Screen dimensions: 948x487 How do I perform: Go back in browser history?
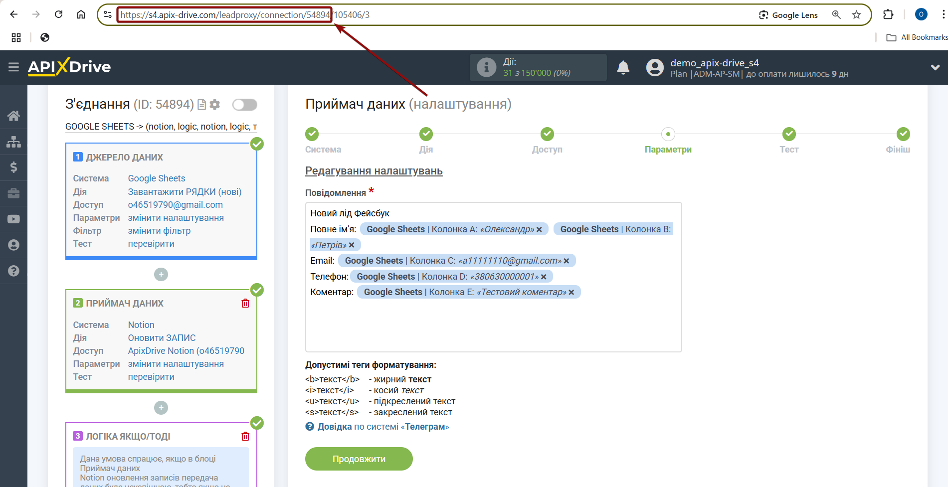coord(14,14)
